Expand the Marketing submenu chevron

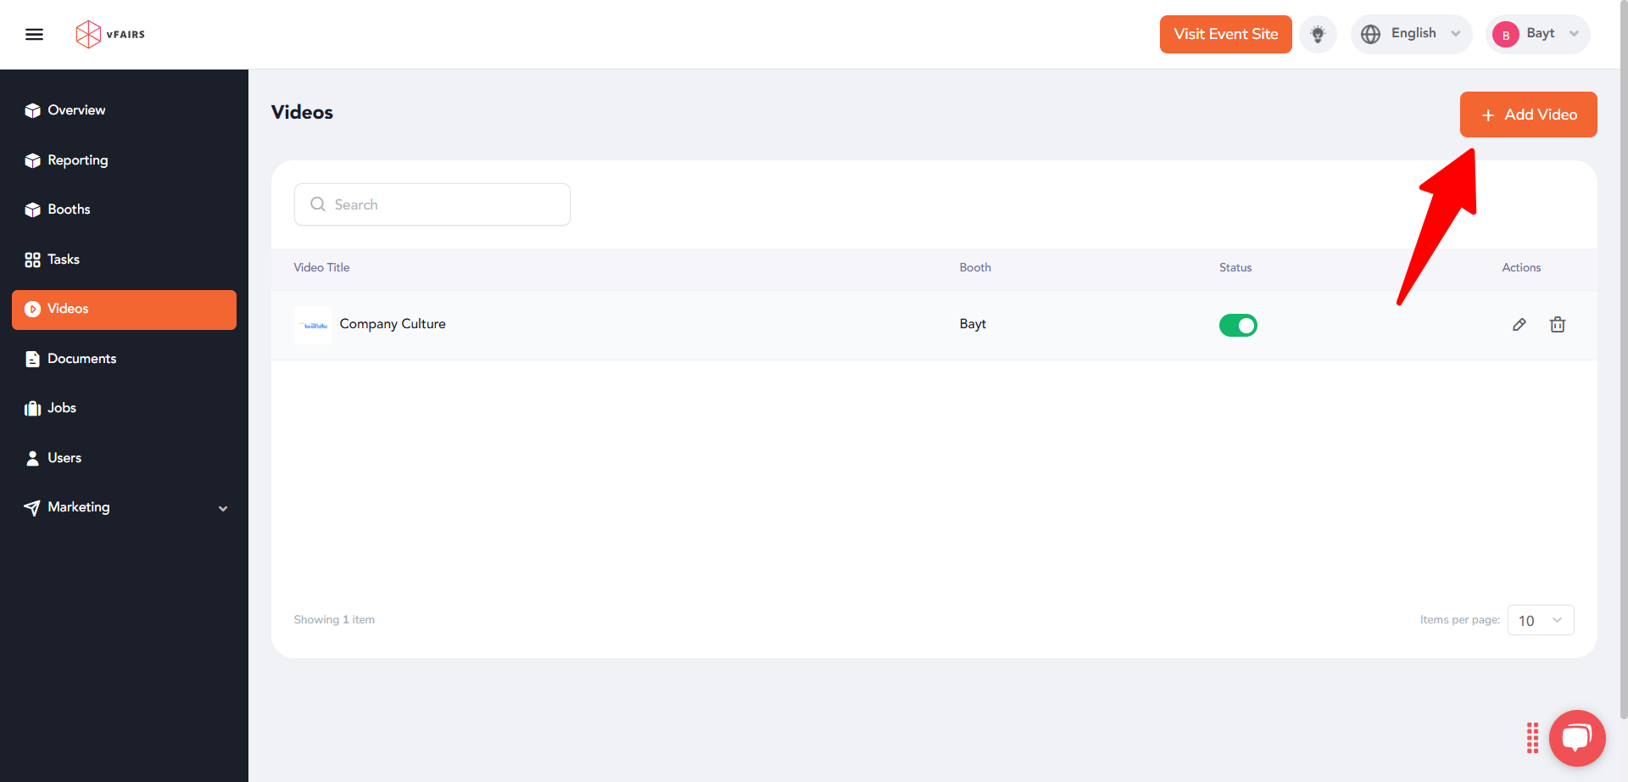(223, 509)
